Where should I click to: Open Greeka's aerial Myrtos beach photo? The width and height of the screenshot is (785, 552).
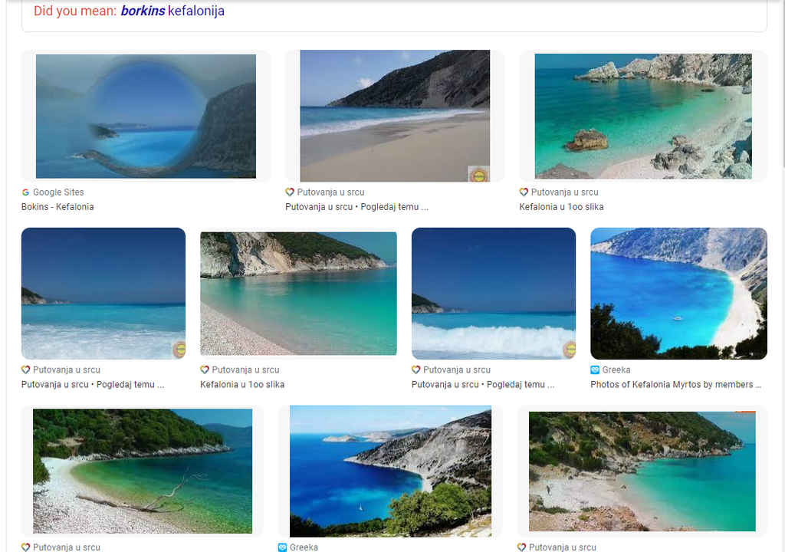(x=679, y=294)
